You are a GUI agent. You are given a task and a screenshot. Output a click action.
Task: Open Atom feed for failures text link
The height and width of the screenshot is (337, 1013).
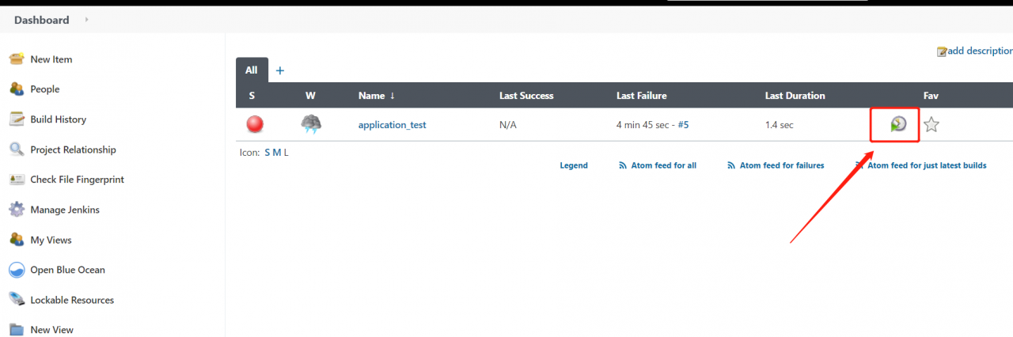point(782,165)
